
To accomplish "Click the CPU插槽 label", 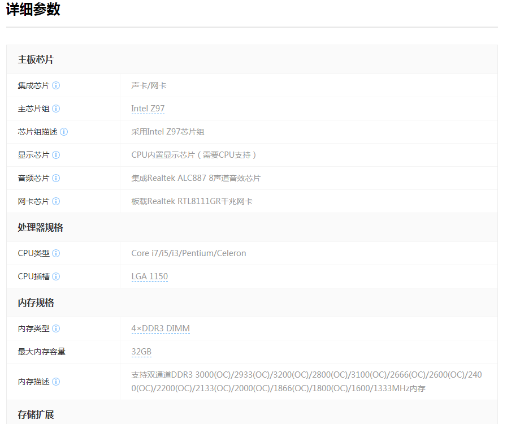I will tap(33, 276).
